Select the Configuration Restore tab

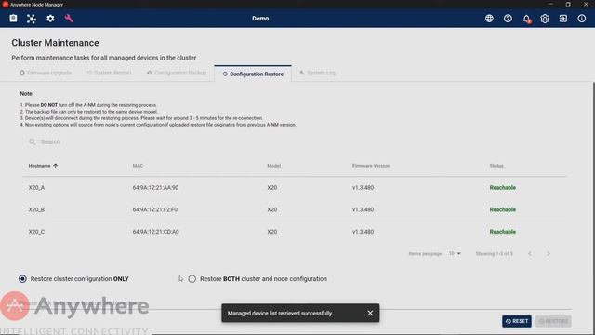click(253, 74)
